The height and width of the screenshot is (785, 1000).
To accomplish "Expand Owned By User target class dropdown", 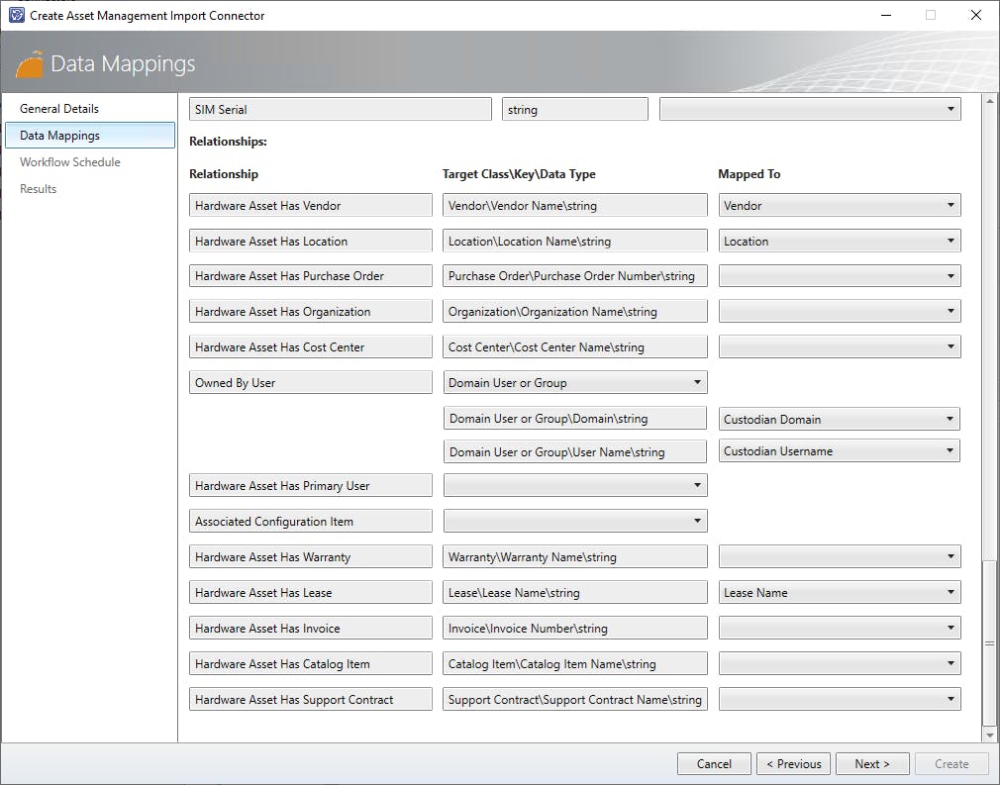I will coord(574,383).
